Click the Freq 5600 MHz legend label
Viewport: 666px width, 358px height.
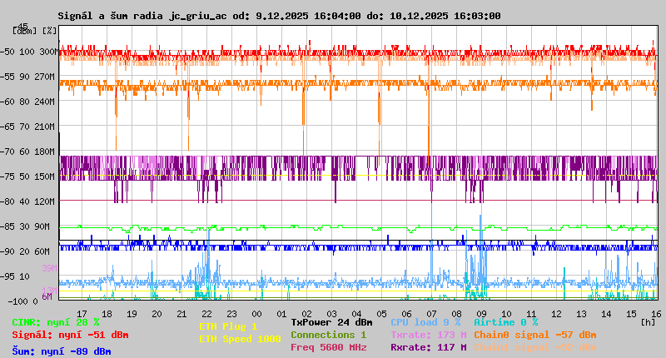pyautogui.click(x=328, y=347)
